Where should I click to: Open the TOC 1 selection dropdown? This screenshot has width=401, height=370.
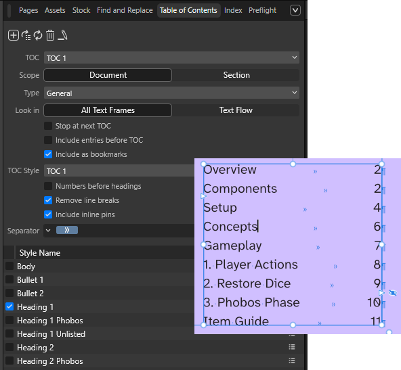(171, 57)
